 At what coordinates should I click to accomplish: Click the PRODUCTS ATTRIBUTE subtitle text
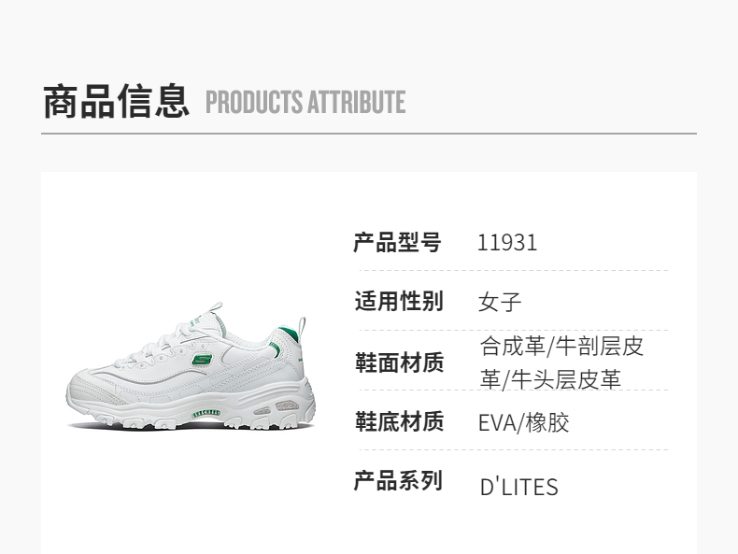point(305,102)
